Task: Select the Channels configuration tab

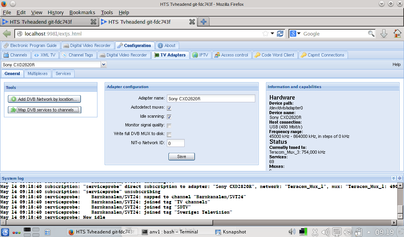Action: click(16, 55)
